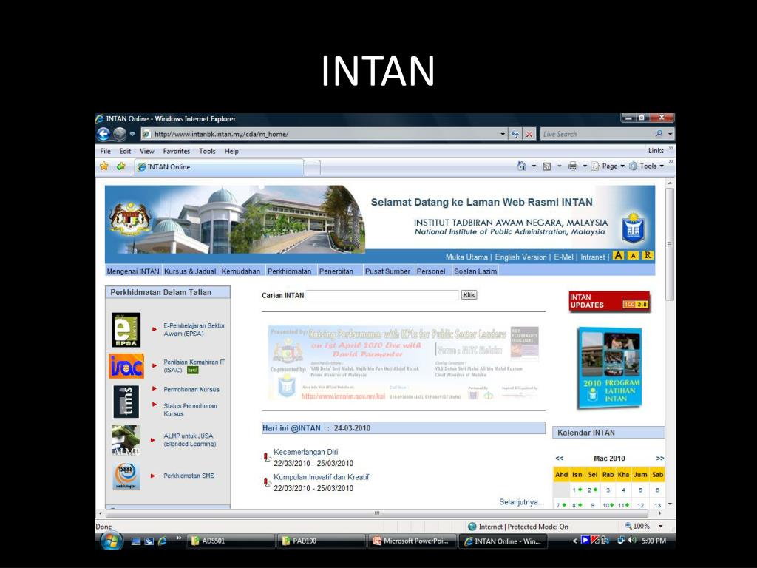Follow the English Version link

(x=520, y=257)
